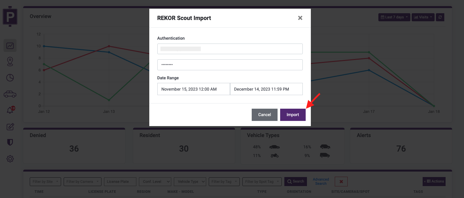The width and height of the screenshot is (464, 198).
Task: Click the edit notepad icon in sidebar
Action: click(x=10, y=126)
